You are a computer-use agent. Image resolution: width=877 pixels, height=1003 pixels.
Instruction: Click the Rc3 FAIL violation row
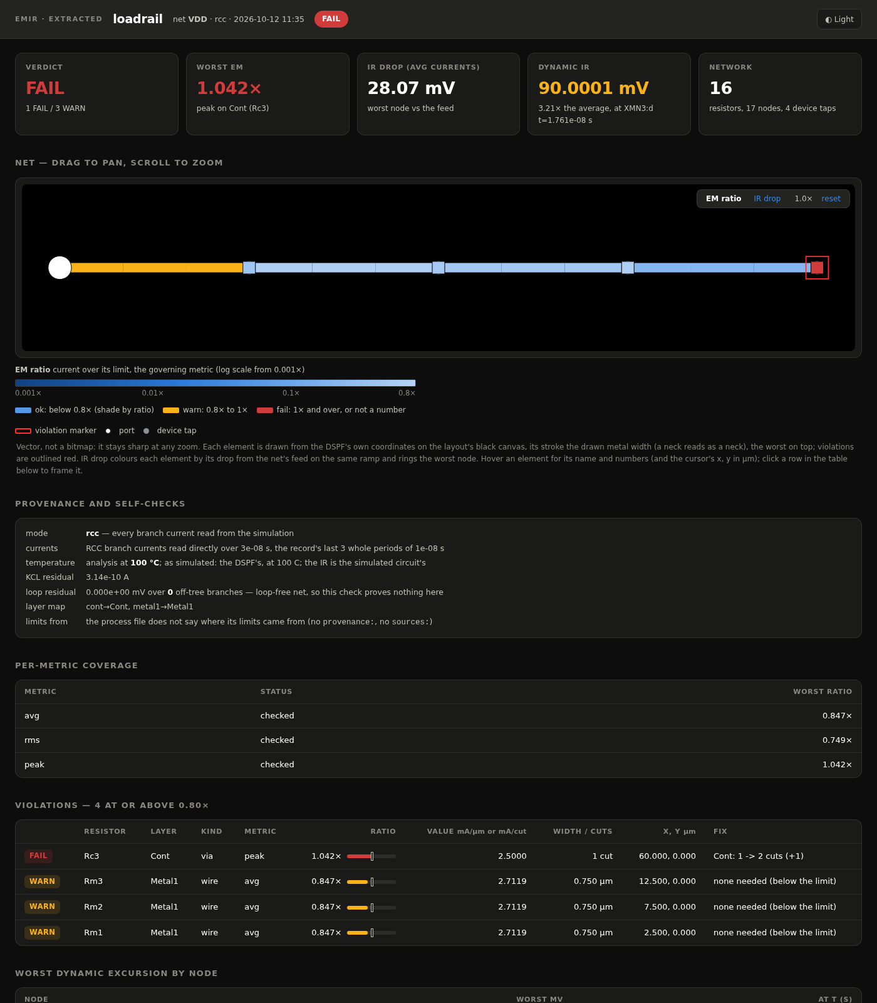(x=438, y=856)
